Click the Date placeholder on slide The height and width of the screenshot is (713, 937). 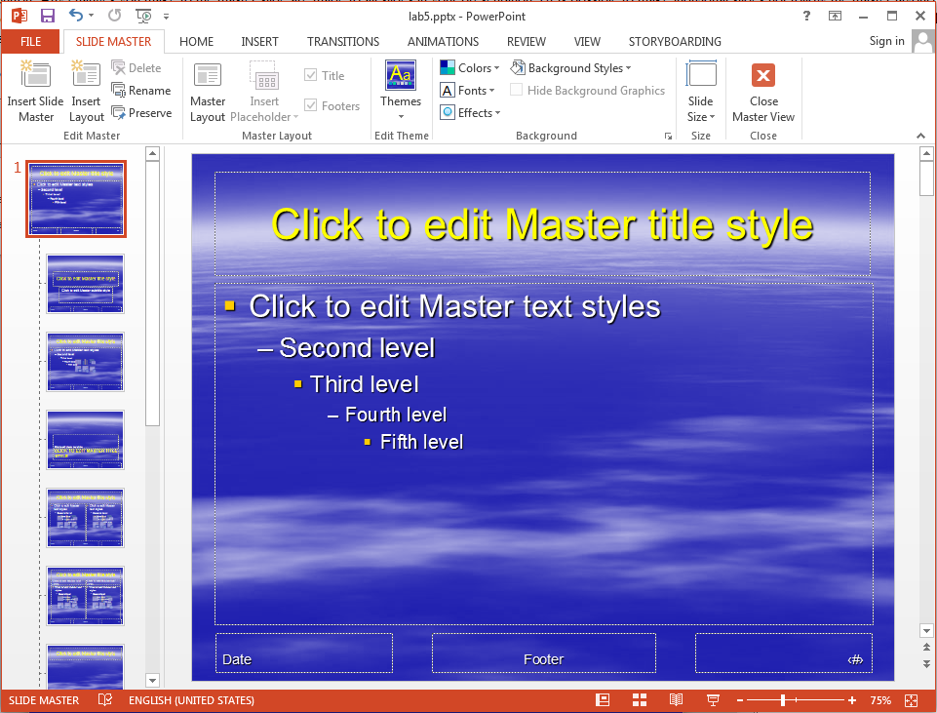coord(304,654)
